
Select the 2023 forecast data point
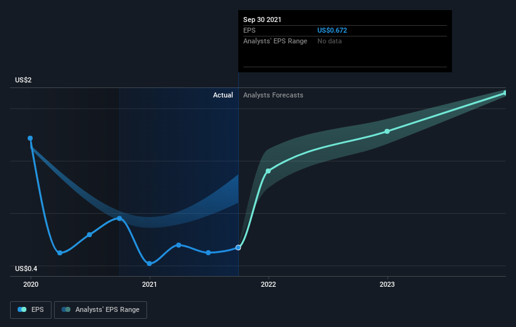[x=387, y=131]
